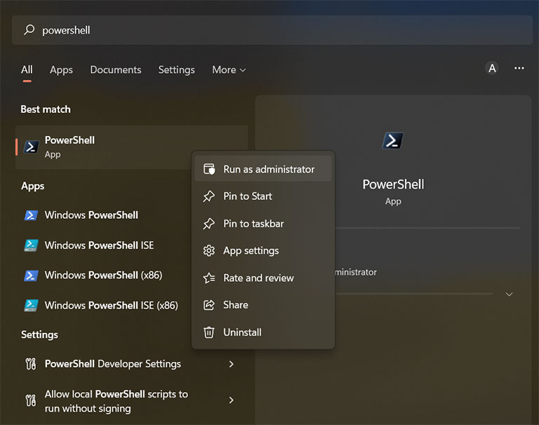Open PowerShell Developer Settings result
539x425 pixels.
pos(131,364)
